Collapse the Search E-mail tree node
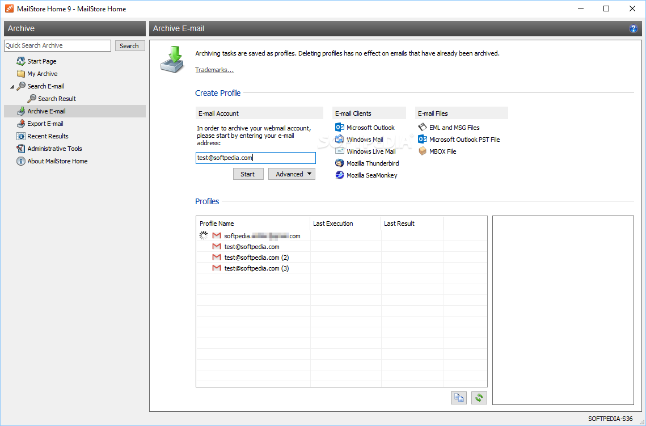The height and width of the screenshot is (426, 646). click(12, 87)
